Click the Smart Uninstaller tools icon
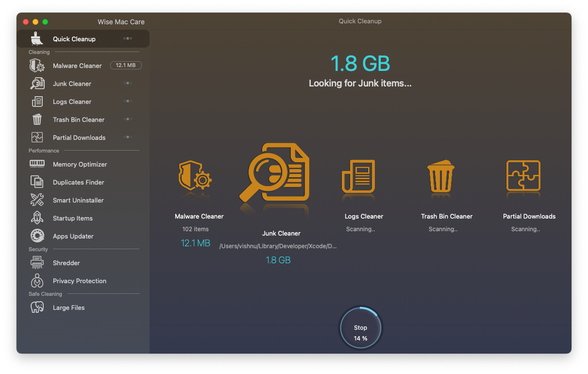 click(37, 200)
